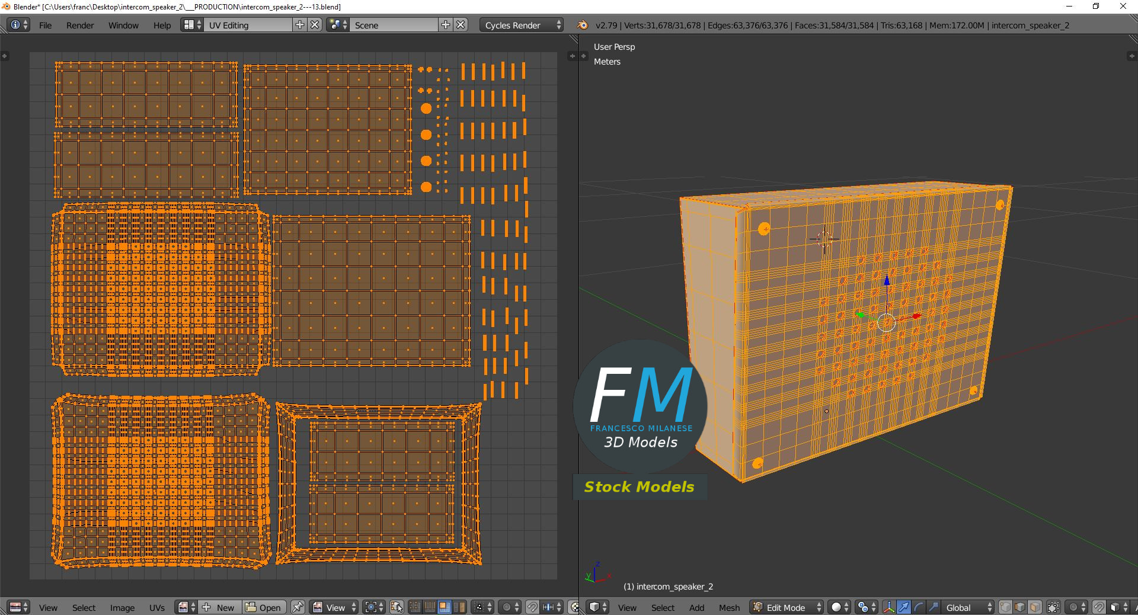Toggle the 3D manipulator axes widget
This screenshot has height=615, width=1138.
coord(888,607)
